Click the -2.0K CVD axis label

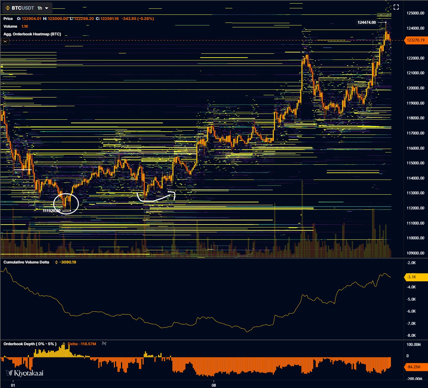[x=411, y=263]
